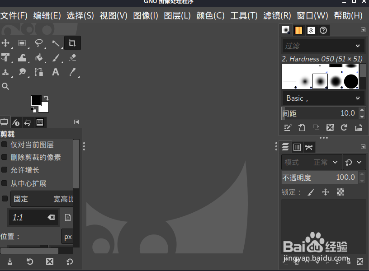Switch to the Channels tab
This screenshot has height=271, width=369.
pos(297,147)
